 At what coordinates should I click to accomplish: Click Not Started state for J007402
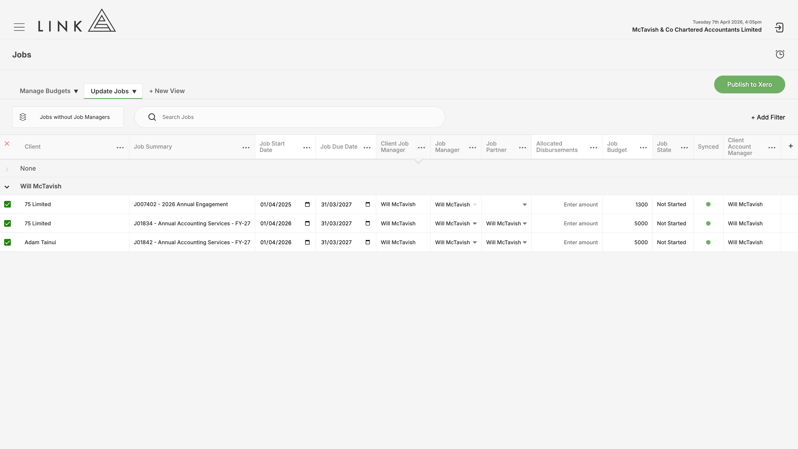coord(671,204)
